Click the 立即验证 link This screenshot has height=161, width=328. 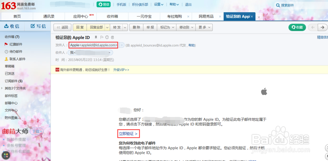128,134
